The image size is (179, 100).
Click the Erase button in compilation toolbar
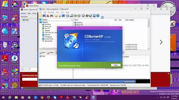coord(50,52)
